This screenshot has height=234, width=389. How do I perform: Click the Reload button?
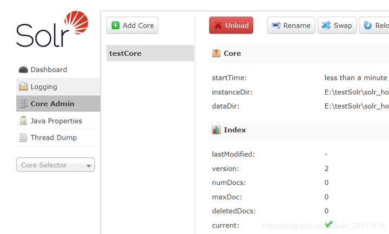click(x=374, y=25)
